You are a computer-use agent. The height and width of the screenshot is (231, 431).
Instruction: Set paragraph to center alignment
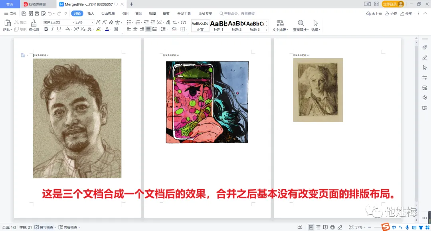(x=135, y=29)
